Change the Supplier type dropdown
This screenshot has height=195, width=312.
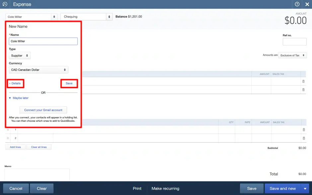[x=20, y=56]
